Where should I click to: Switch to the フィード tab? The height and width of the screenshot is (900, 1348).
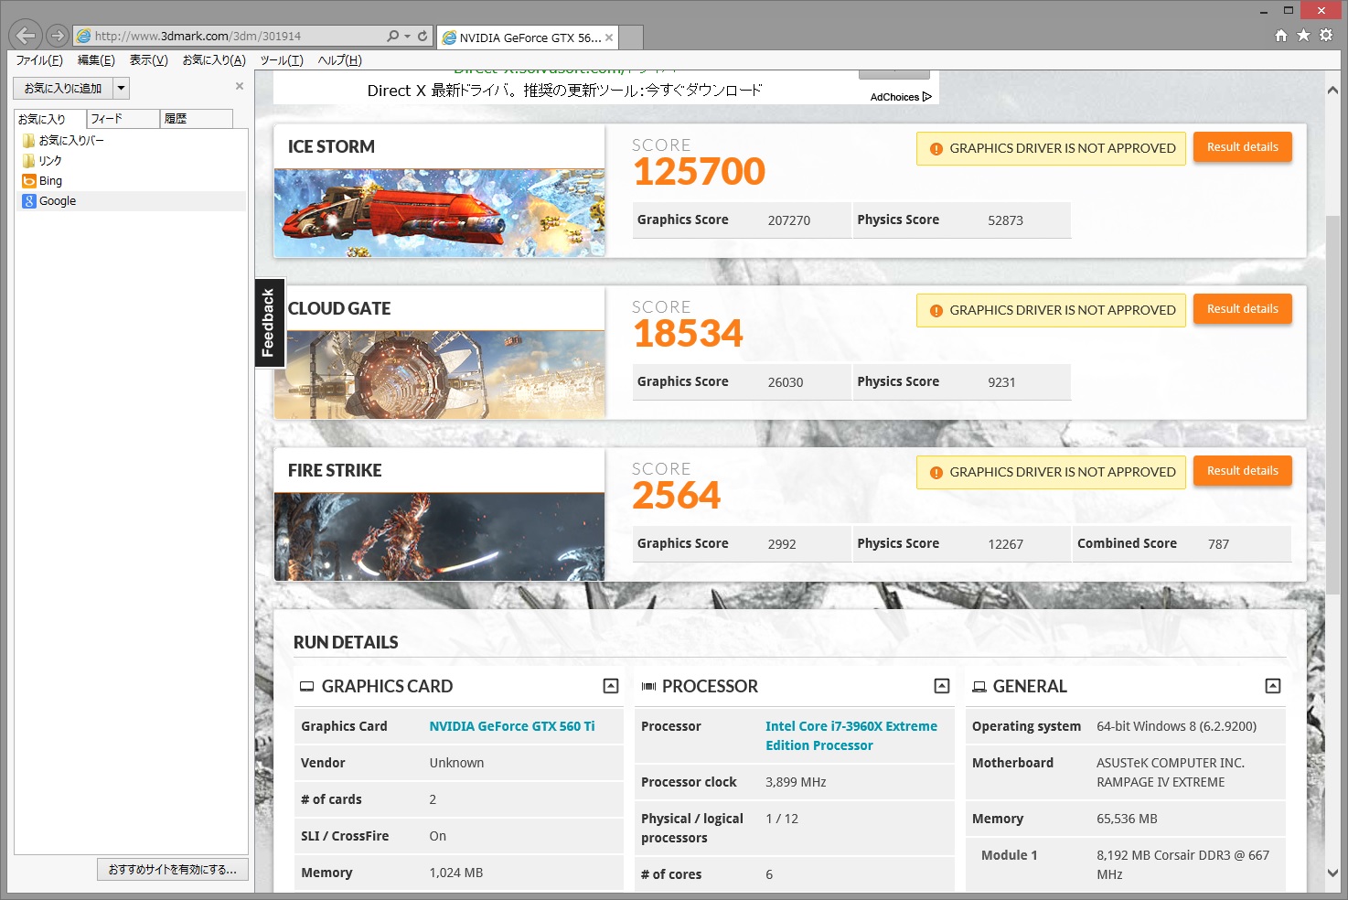[x=123, y=119]
